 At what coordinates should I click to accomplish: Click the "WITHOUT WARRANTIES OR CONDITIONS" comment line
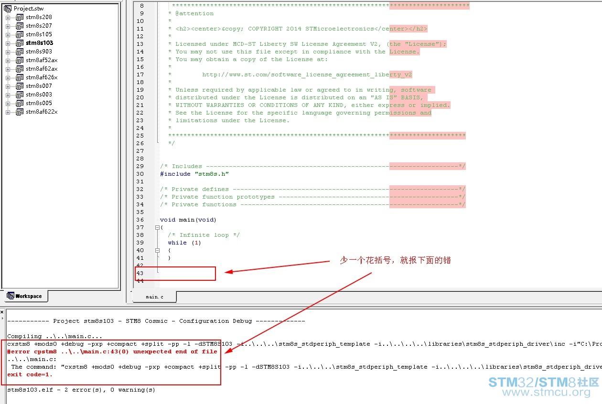(309, 105)
